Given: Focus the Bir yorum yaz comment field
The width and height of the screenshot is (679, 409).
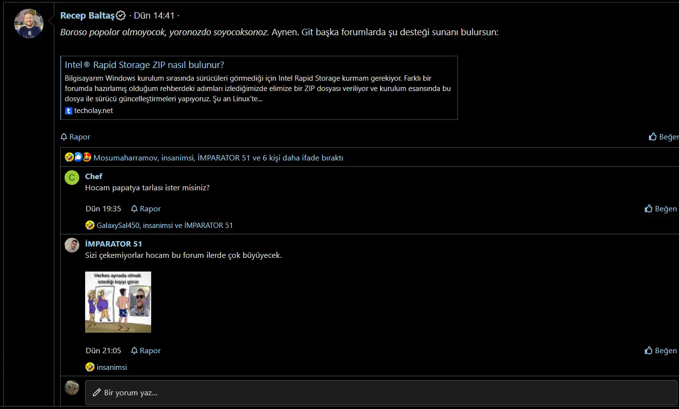Looking at the screenshot, I should coord(381,393).
